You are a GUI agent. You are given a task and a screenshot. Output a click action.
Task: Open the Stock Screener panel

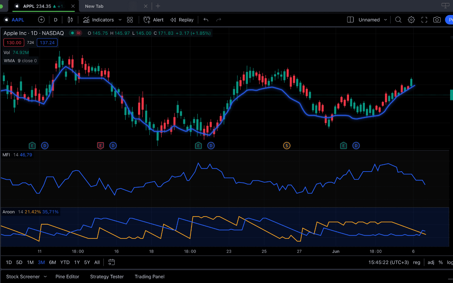click(23, 277)
